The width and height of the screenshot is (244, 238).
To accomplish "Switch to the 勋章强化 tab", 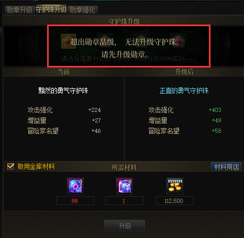I will [x=82, y=10].
